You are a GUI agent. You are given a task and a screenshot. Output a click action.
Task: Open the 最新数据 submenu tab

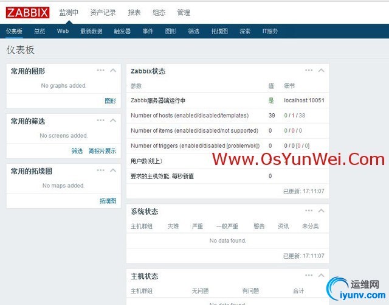tap(91, 31)
